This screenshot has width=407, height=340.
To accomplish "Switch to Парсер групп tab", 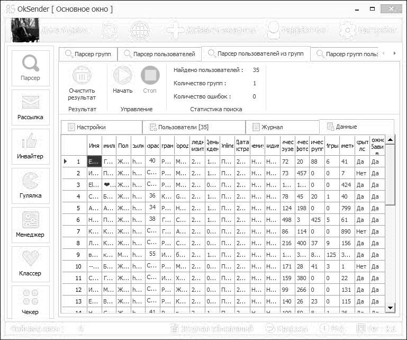I will pos(88,54).
